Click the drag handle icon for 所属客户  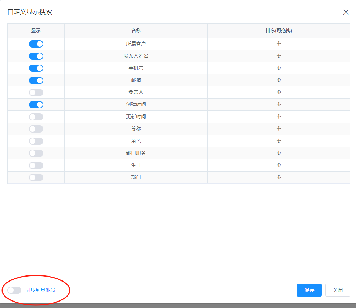pyautogui.click(x=279, y=44)
